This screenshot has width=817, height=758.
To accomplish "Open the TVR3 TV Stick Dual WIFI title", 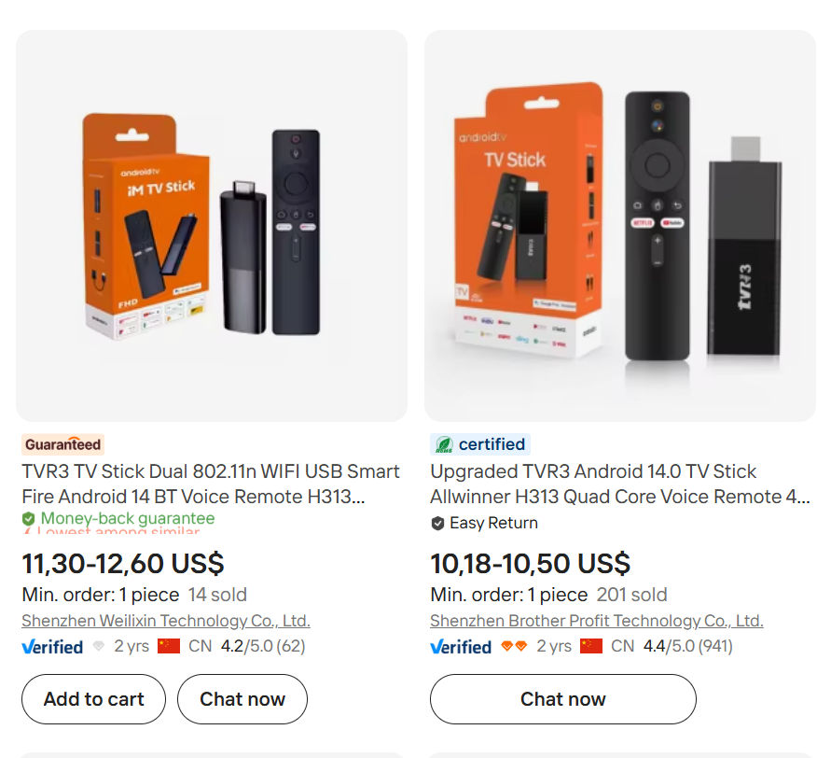I will pos(209,484).
